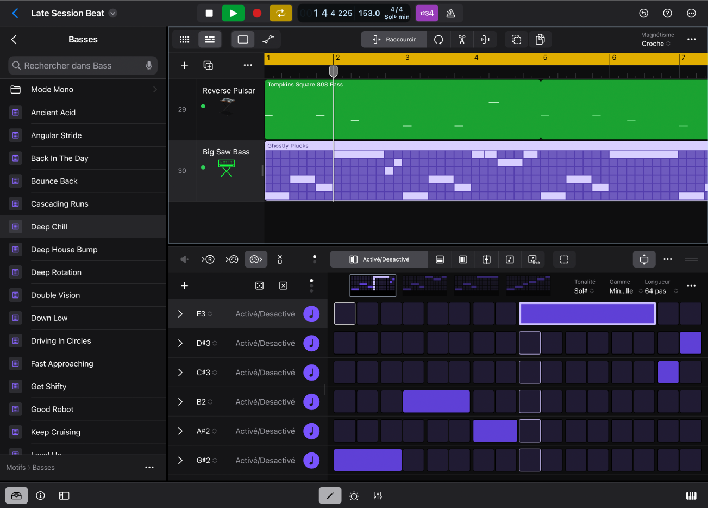Open tracks area more options ellipsis
Image resolution: width=708 pixels, height=509 pixels.
(691, 39)
